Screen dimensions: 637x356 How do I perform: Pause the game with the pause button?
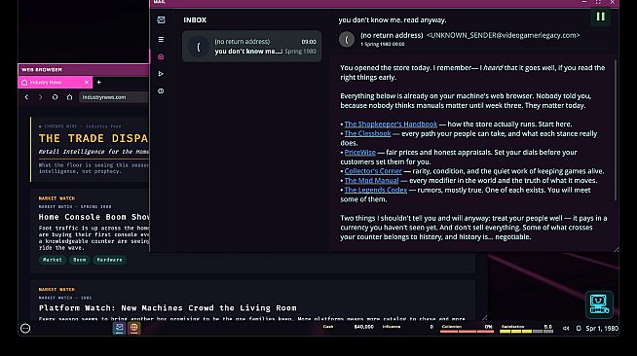[600, 17]
